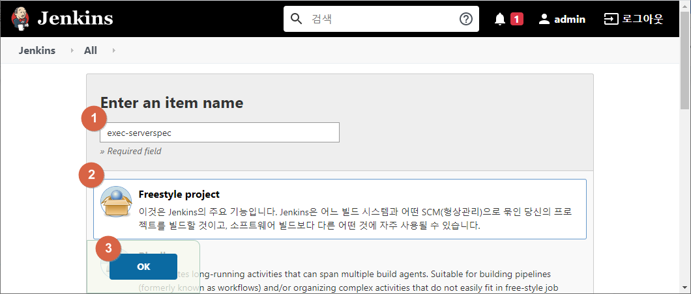Click the admin user person icon

click(x=545, y=19)
